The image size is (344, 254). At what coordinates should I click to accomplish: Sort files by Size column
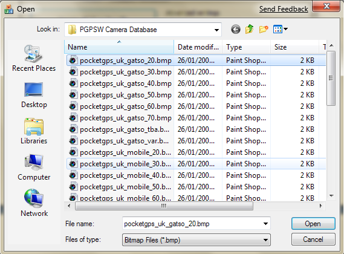294,47
